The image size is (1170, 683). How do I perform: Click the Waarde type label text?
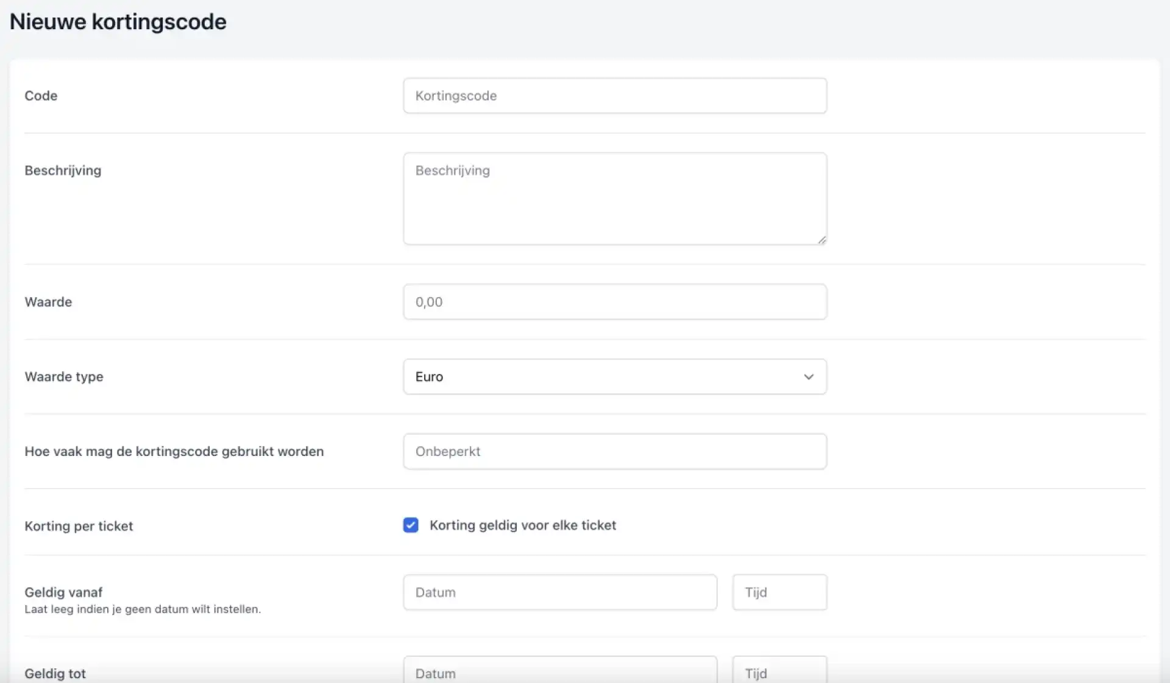point(64,377)
